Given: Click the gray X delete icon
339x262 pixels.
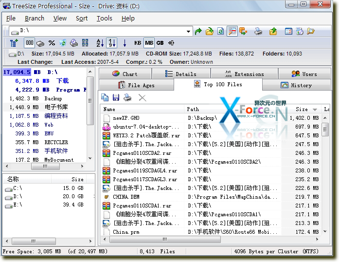Looking at the screenshot, I should (x=142, y=98).
